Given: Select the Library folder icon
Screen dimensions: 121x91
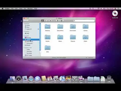Looking at the screenshot, I should click(85, 27).
